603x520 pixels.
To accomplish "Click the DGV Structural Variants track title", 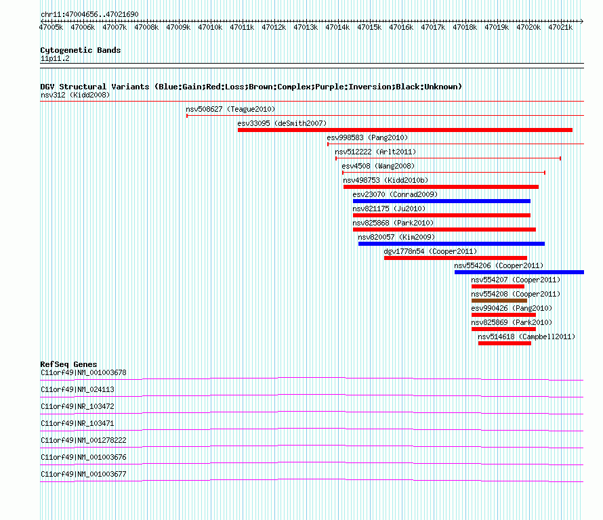I will click(251, 87).
